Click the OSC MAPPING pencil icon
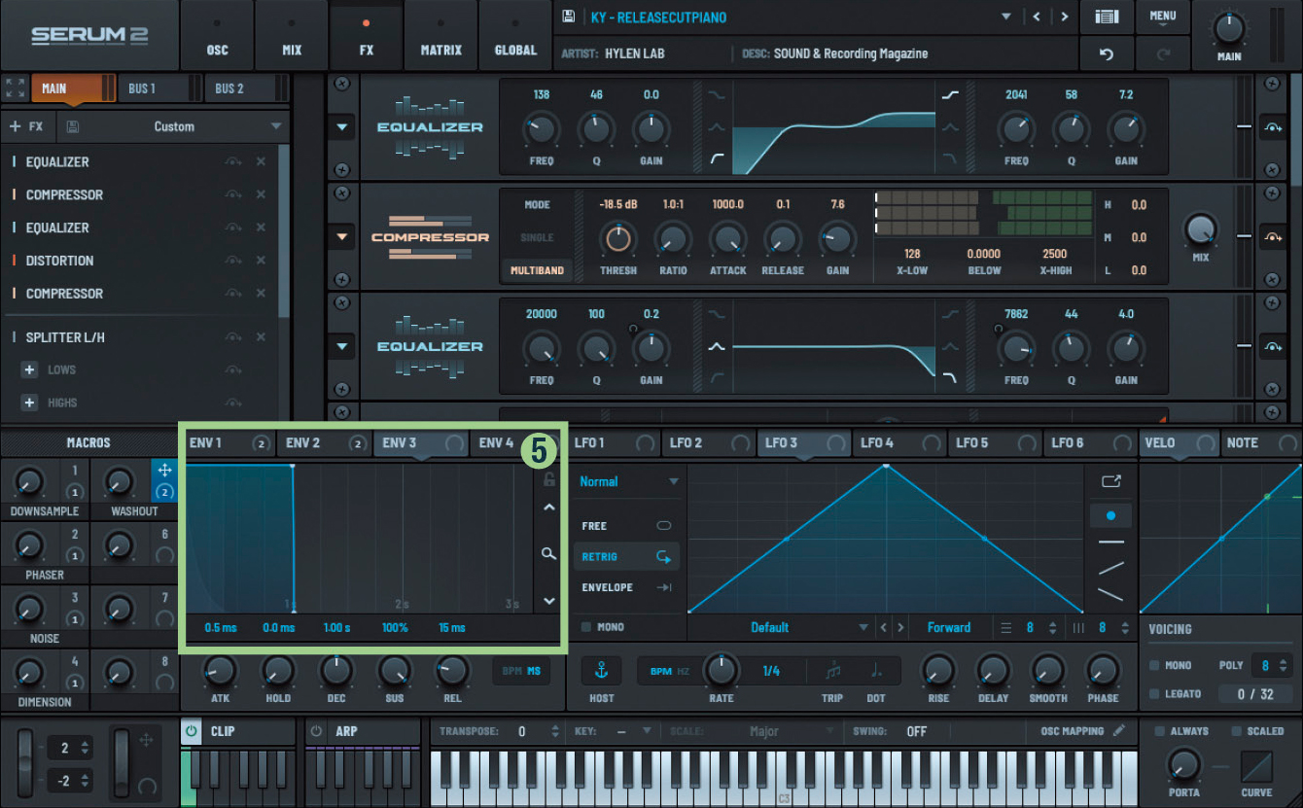This screenshot has width=1303, height=808. point(1119,730)
